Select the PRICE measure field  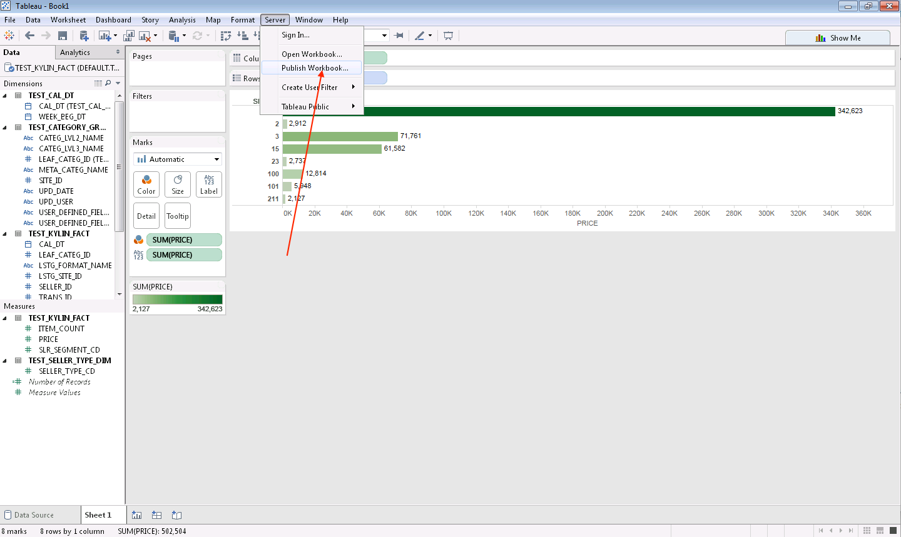coord(48,339)
